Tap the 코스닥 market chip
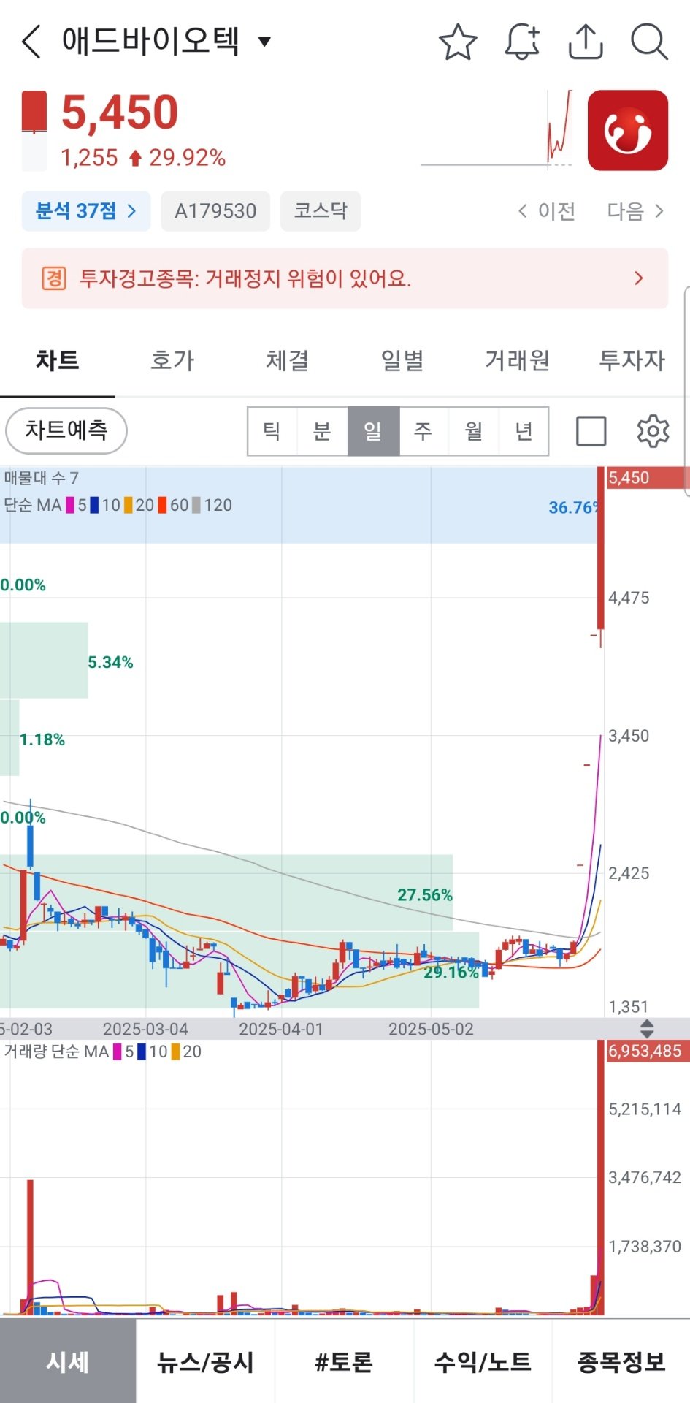The height and width of the screenshot is (1403, 690). (321, 211)
